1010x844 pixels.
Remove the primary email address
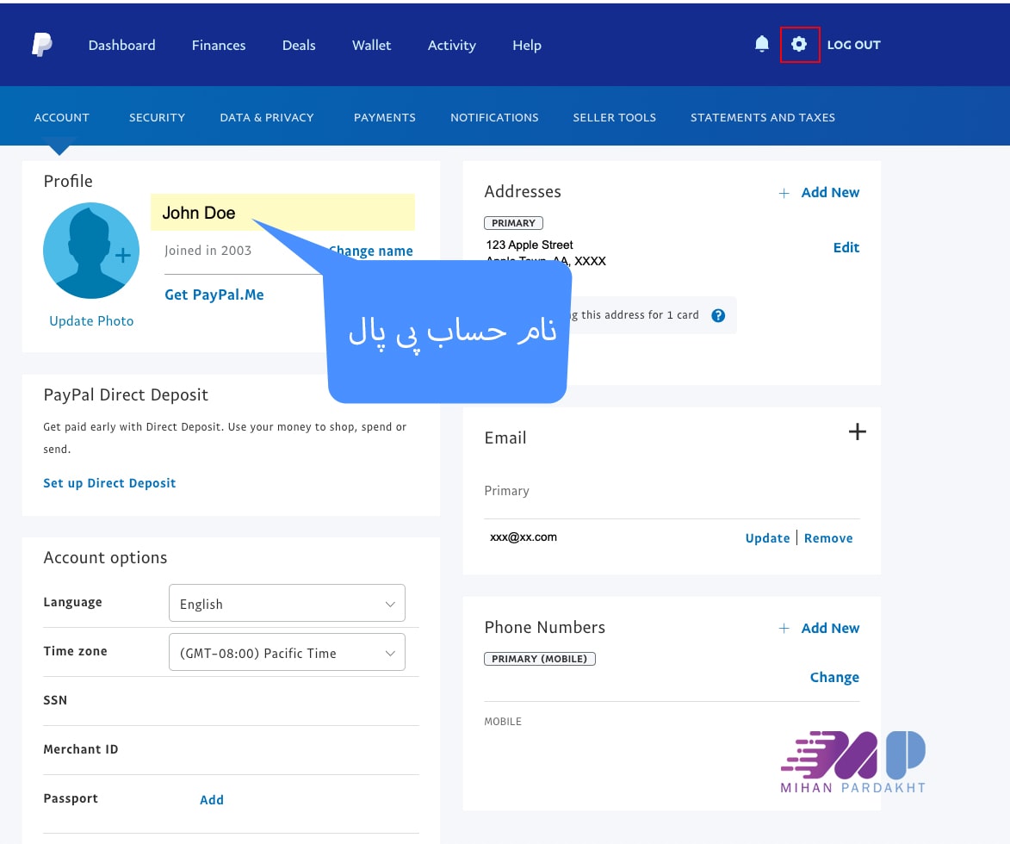click(x=828, y=538)
